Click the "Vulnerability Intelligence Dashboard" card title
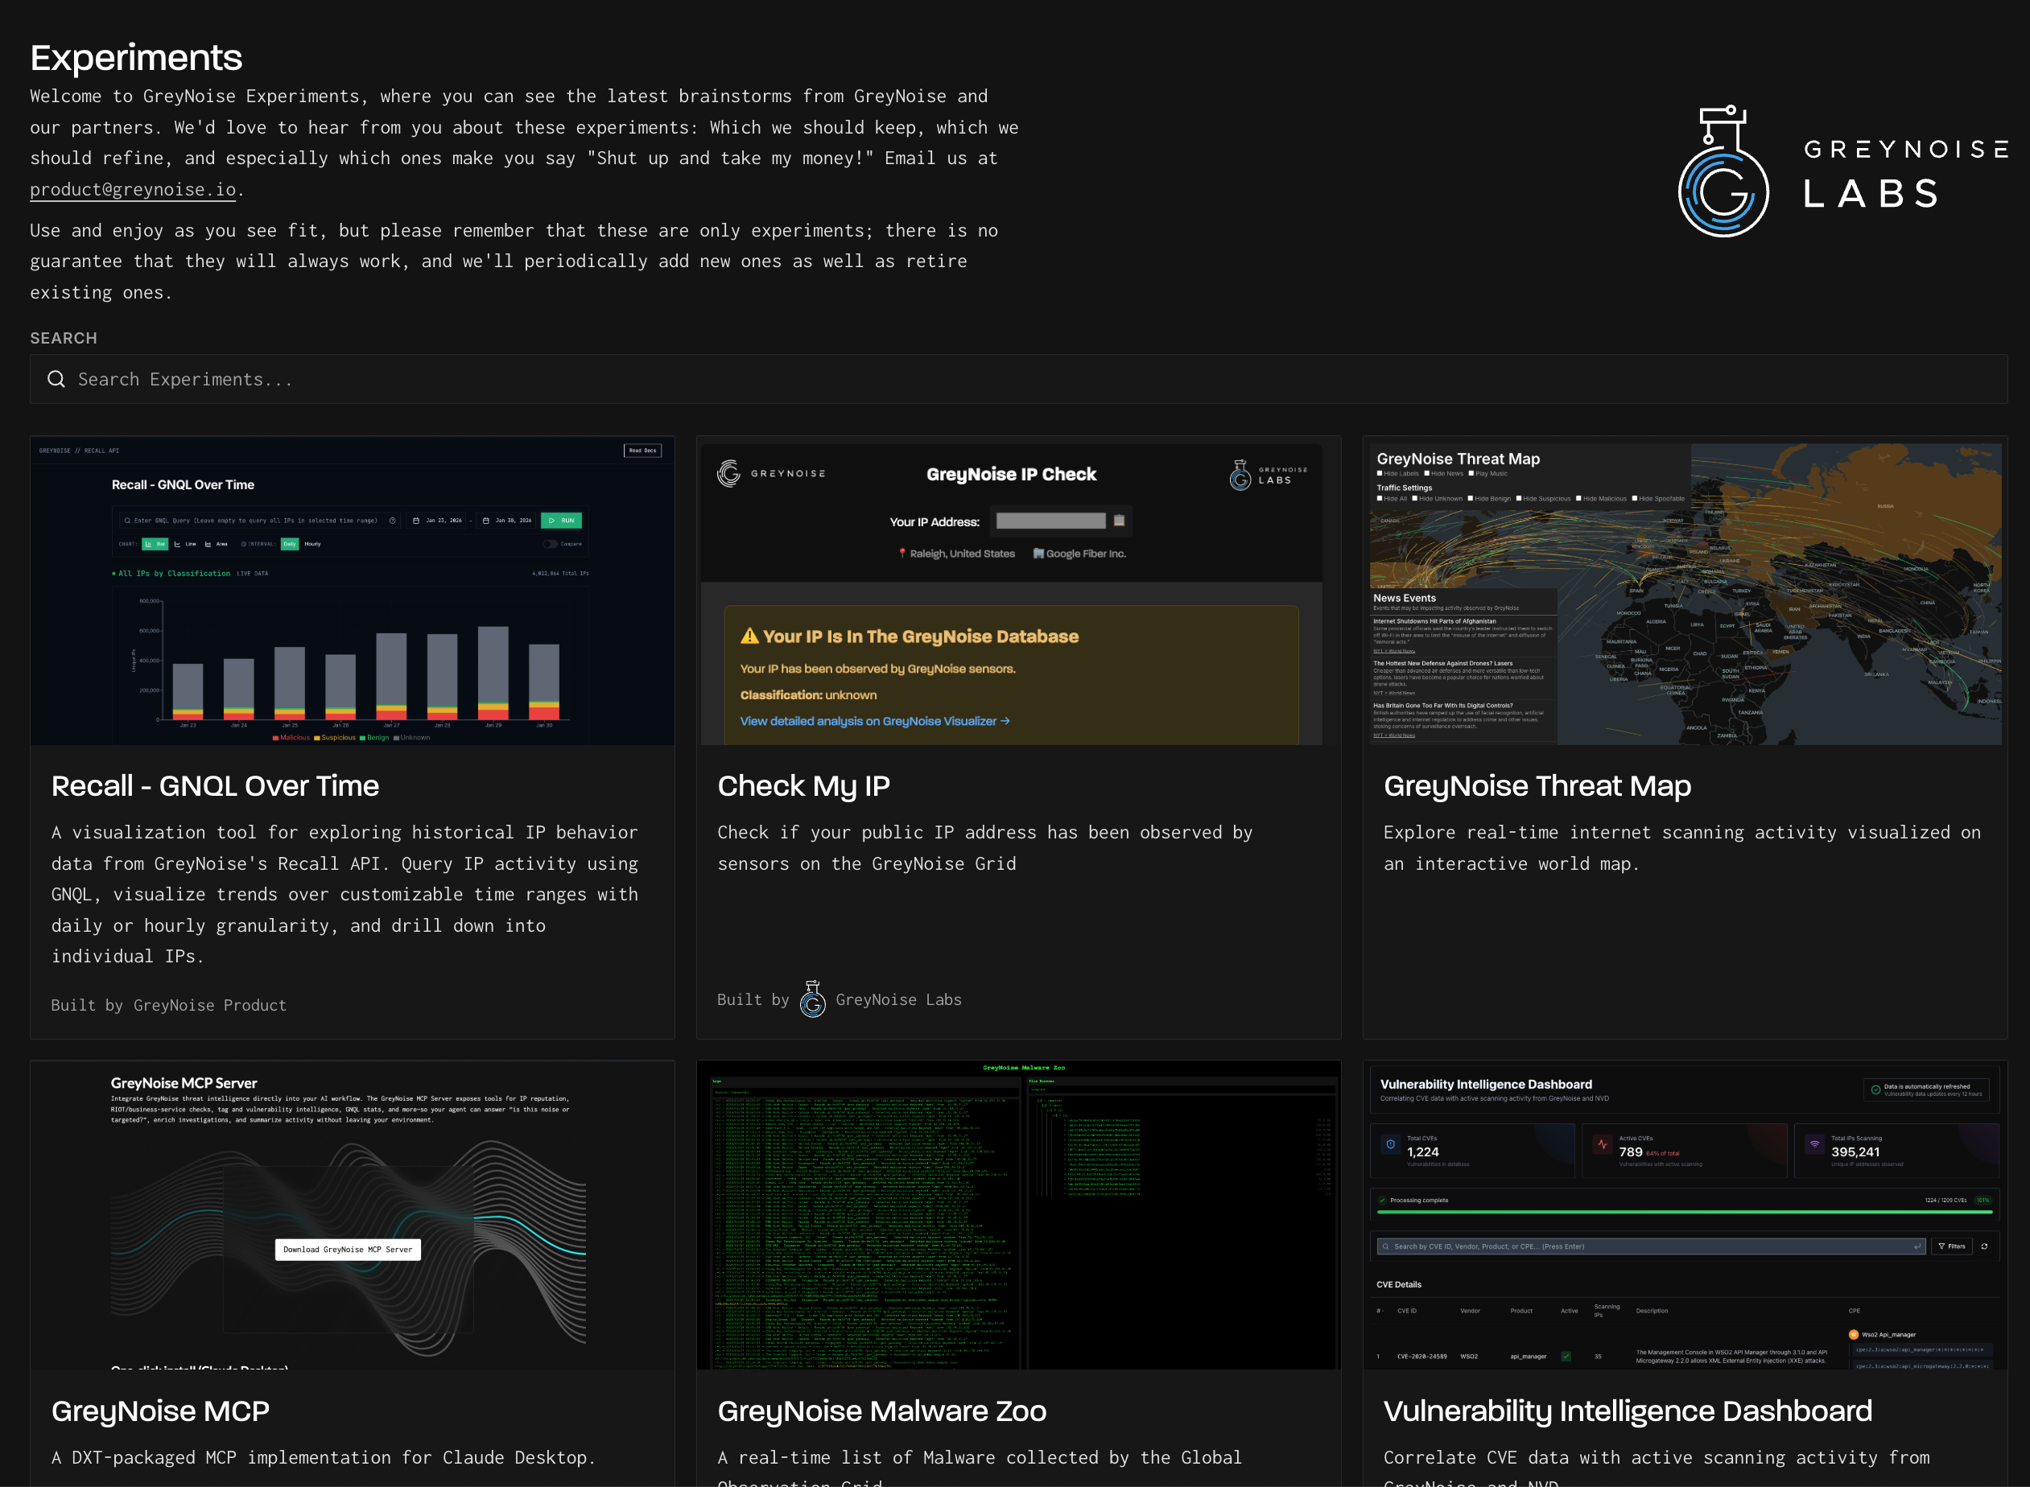This screenshot has height=1487, width=2030. [x=1628, y=1411]
